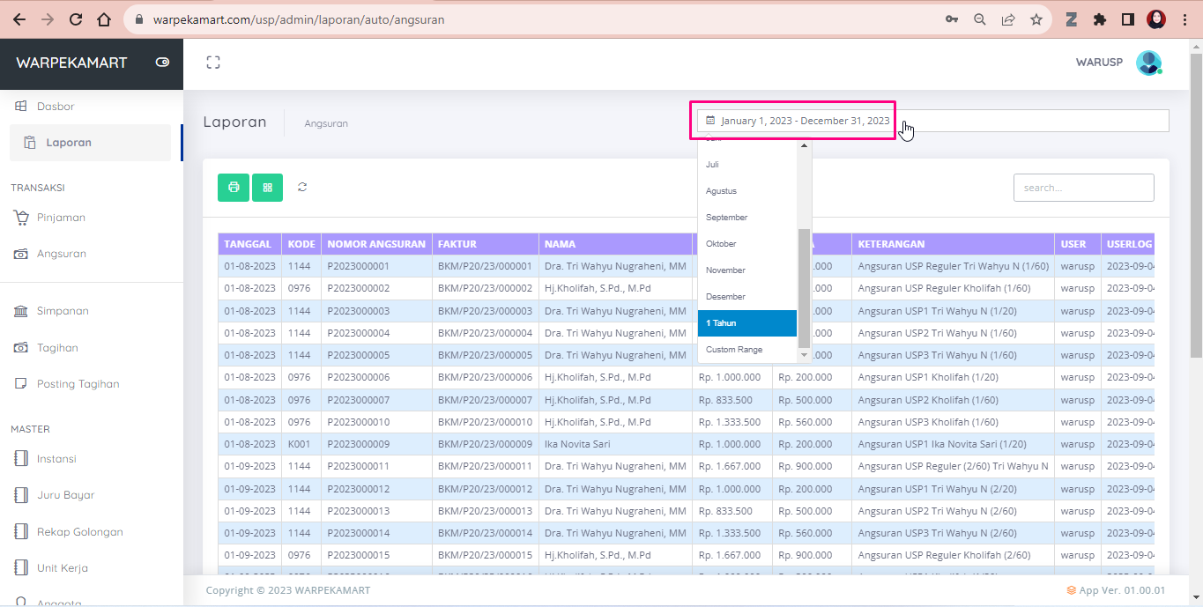This screenshot has height=607, width=1203.
Task: Select the 1 Tahun range option
Action: 747,323
